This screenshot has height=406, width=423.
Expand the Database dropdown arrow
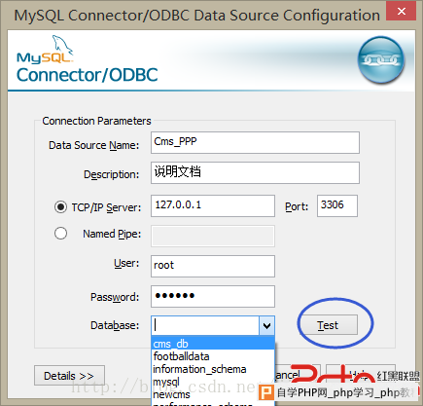[x=266, y=325]
